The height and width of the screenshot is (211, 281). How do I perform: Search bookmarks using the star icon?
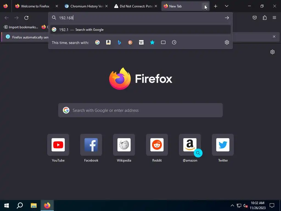tap(152, 42)
